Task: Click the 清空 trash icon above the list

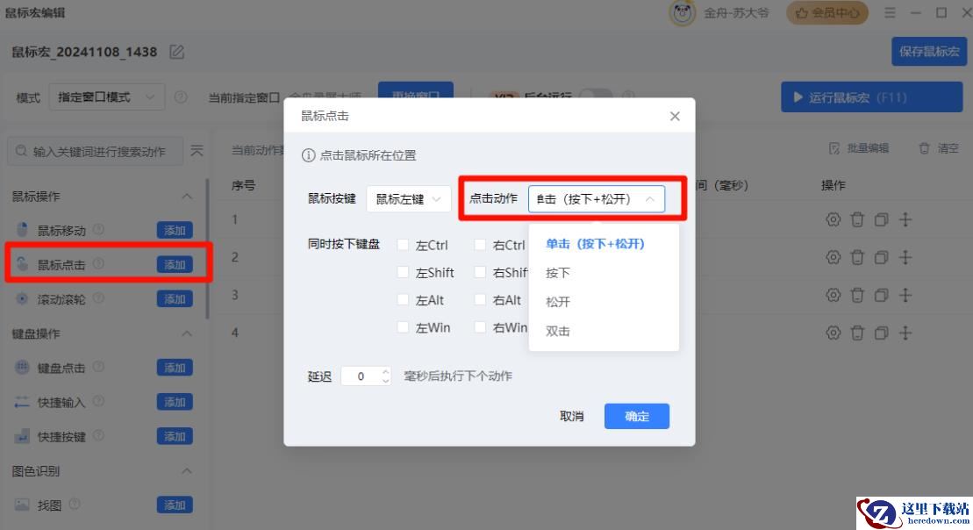Action: pos(924,148)
